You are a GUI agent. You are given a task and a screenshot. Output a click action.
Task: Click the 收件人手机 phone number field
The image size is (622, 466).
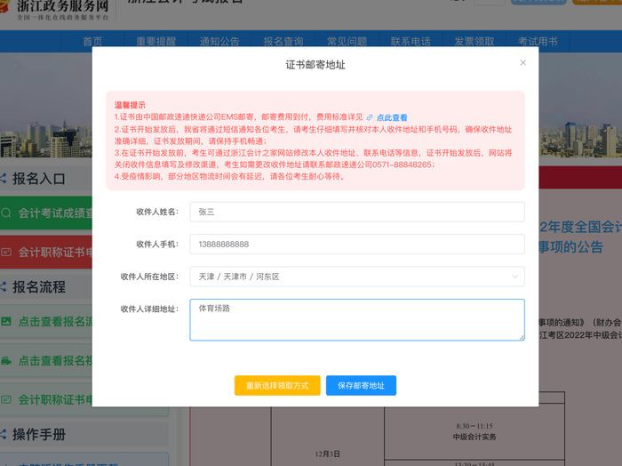(x=355, y=245)
